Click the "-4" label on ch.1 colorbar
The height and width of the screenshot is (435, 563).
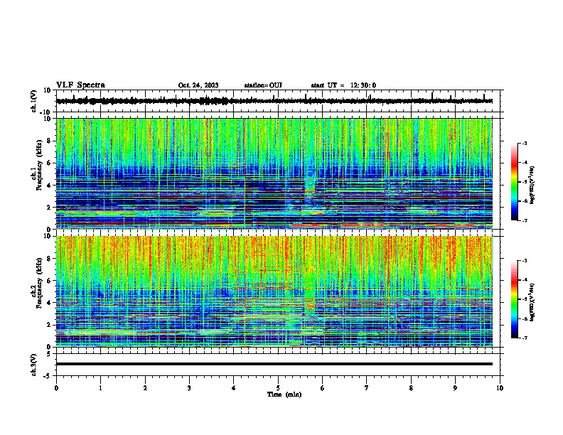coord(525,163)
